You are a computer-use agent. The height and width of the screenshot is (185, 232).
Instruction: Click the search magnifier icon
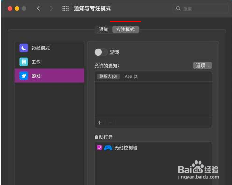(178, 8)
